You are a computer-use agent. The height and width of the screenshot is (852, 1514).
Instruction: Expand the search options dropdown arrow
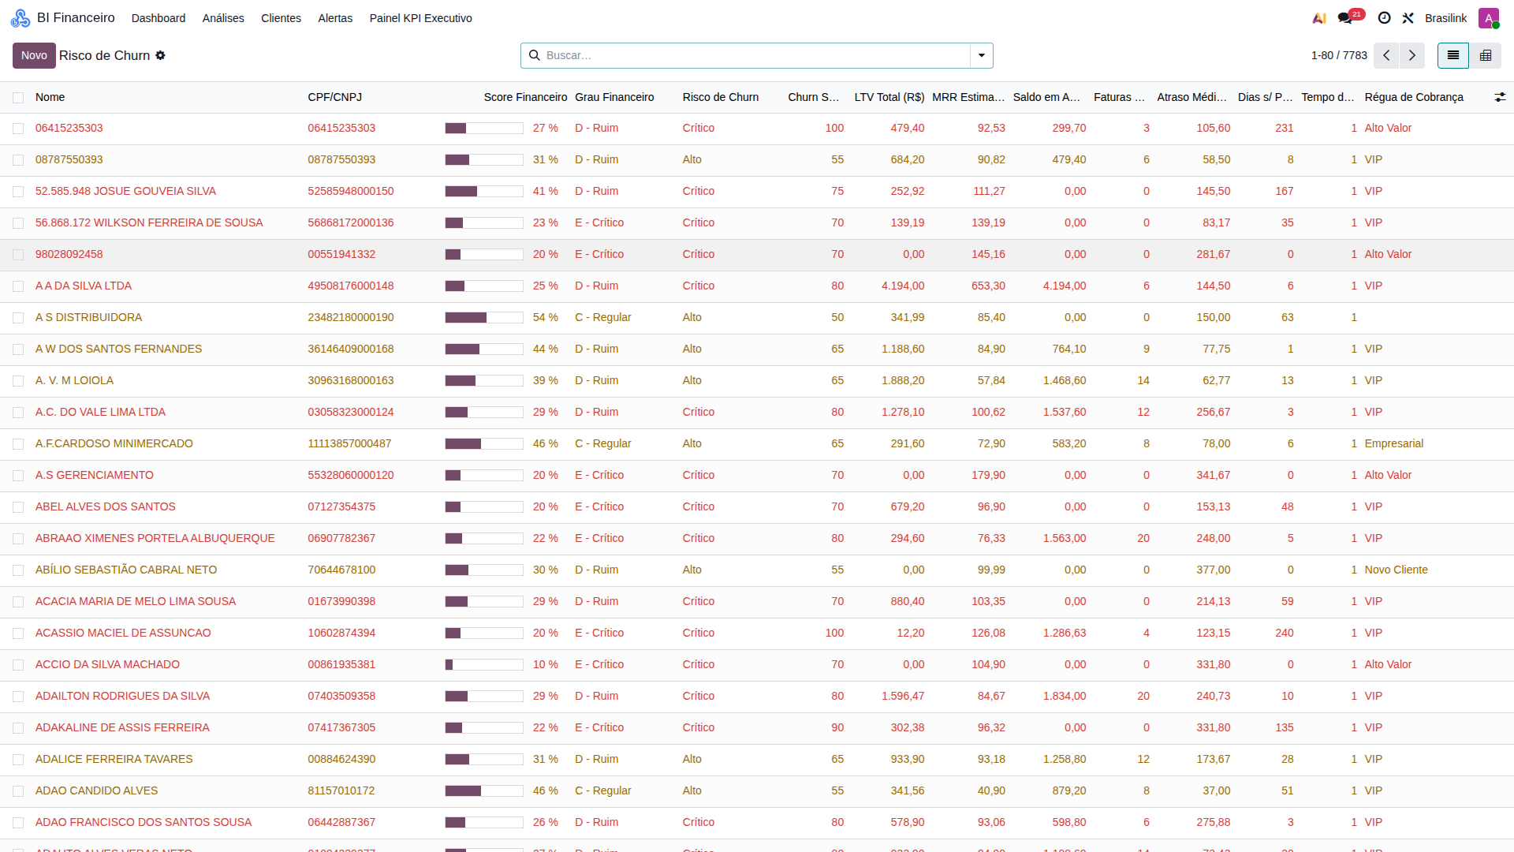click(982, 55)
